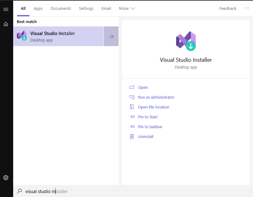Click the Home icon in left sidebar

(x=6, y=24)
